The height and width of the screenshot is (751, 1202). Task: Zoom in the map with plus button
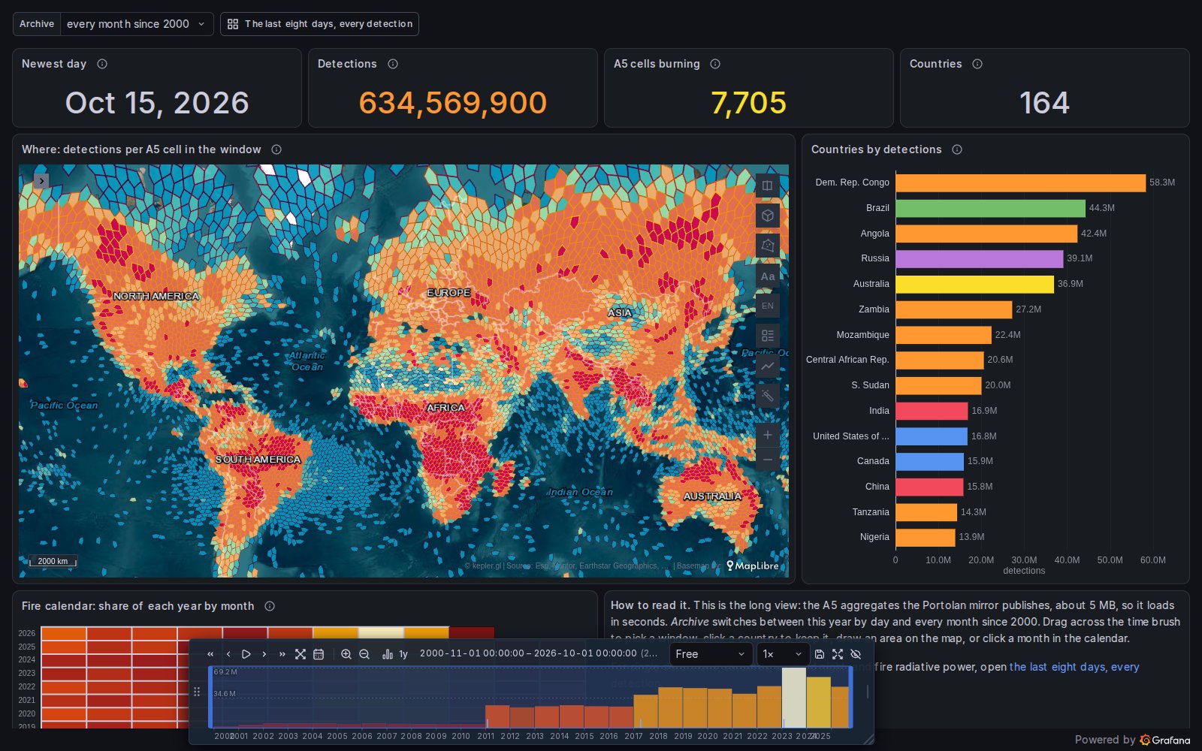point(767,435)
